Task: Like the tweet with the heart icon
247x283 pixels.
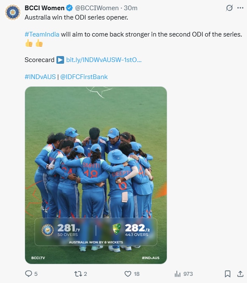Action: click(128, 274)
